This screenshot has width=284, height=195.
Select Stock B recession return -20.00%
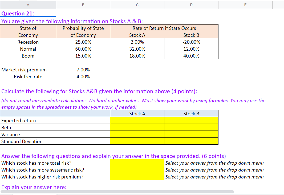[x=191, y=42]
